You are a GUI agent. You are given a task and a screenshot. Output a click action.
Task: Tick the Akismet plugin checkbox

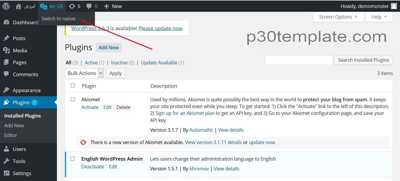coord(73,100)
